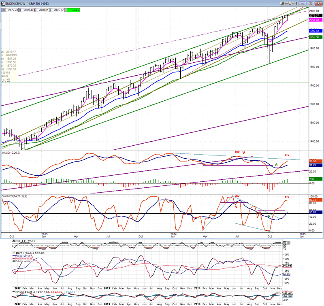This screenshot has width=324, height=306.
Task: Click the blue 1992.48 moving average tag
Action: (x=315, y=31)
